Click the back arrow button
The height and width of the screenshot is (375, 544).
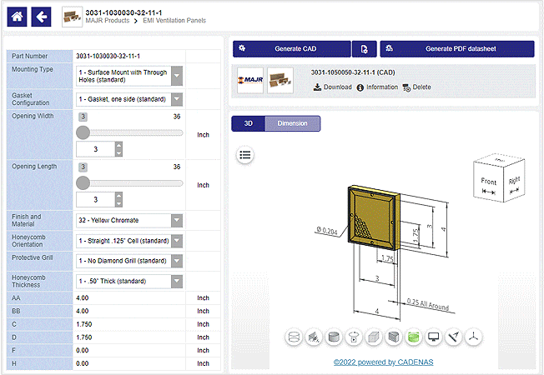pyautogui.click(x=41, y=16)
